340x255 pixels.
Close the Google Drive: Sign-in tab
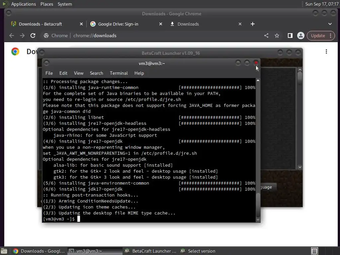(161, 24)
